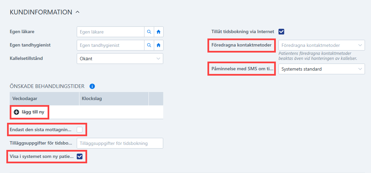The height and width of the screenshot is (173, 371).
Task: Focus the Egen läkare input field
Action: 111,32
